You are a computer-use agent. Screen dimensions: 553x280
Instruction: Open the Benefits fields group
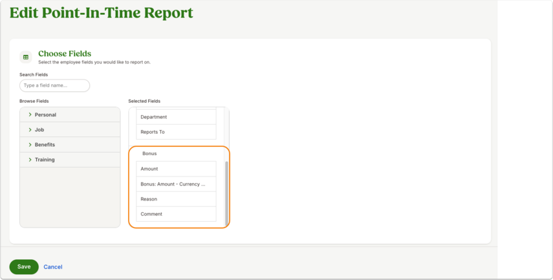(x=70, y=145)
